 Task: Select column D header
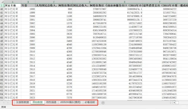coord(90,2)
